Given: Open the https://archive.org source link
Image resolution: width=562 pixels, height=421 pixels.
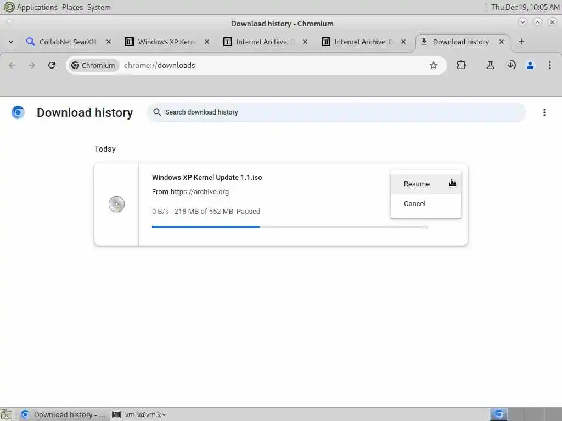Looking at the screenshot, I should [x=199, y=191].
